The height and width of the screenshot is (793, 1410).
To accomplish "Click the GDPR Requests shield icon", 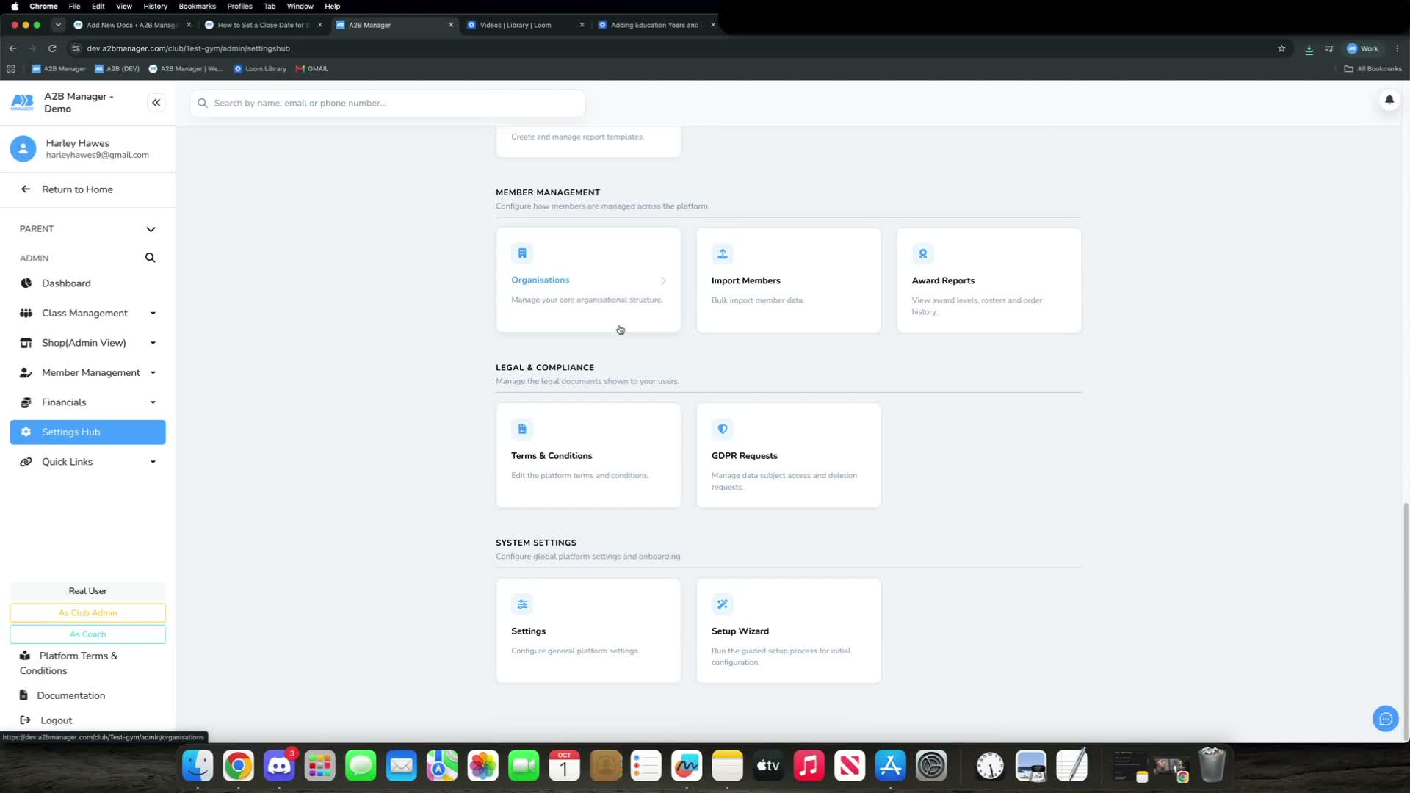I will pos(723,429).
